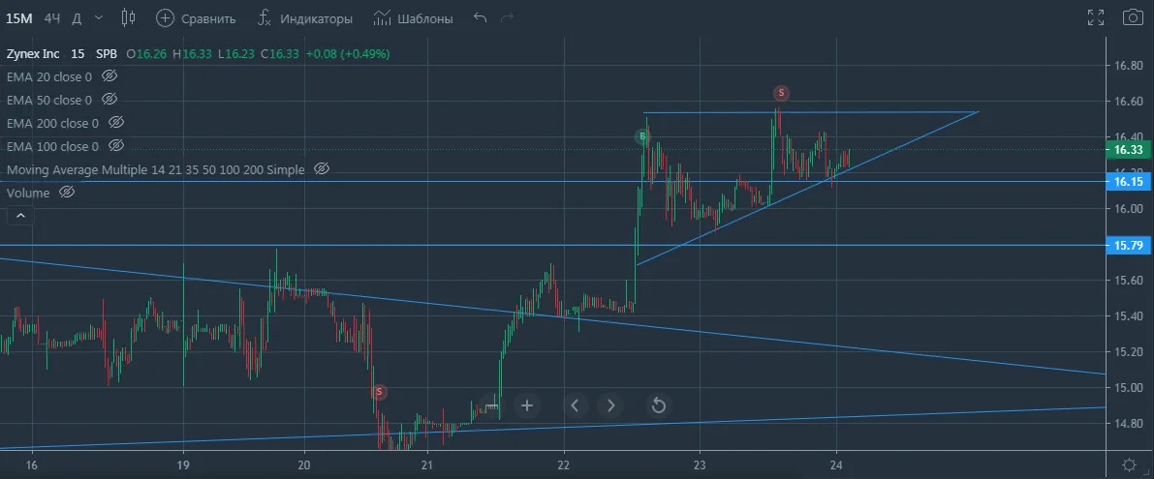
Task: Enter fullscreen chart mode
Action: coord(1096,17)
